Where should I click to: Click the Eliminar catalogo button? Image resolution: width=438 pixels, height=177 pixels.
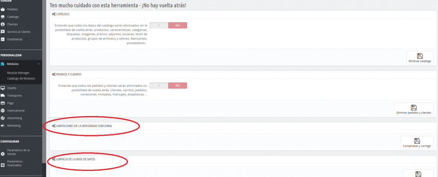(x=420, y=58)
